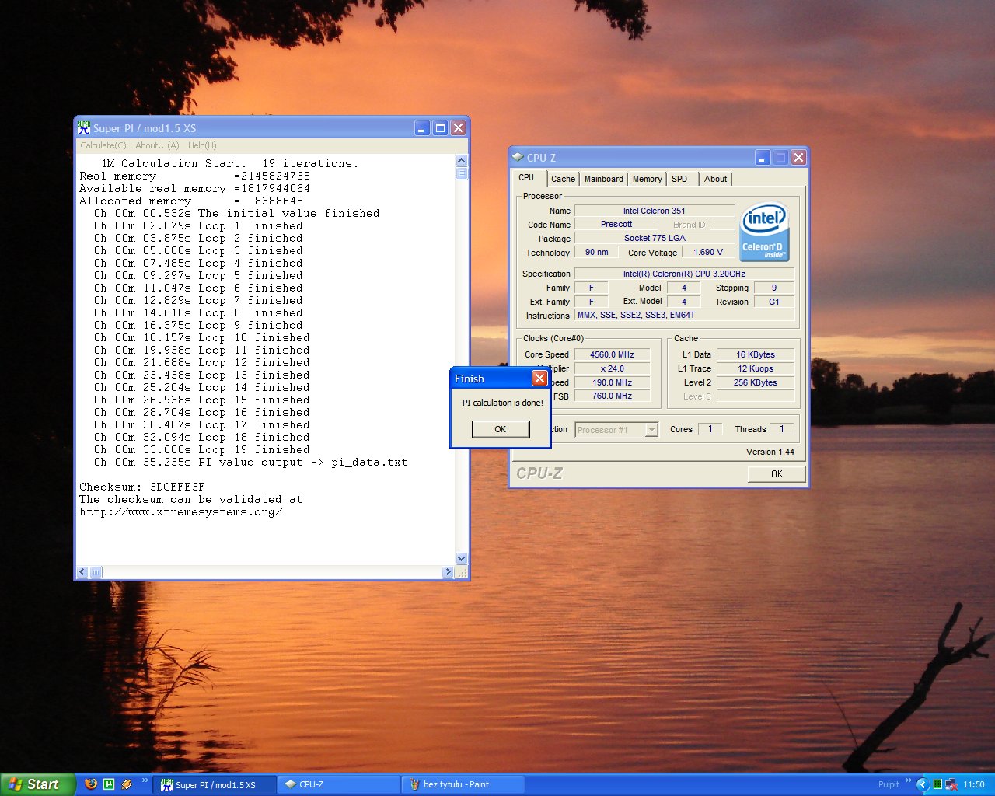Click the Super PI title bar icon
The height and width of the screenshot is (796, 995).
[x=84, y=128]
